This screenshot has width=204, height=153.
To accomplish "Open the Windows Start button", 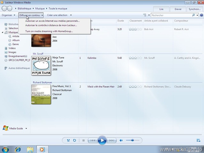I will pos(5,149).
